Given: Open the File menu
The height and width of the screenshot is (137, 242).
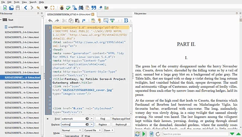Looking at the screenshot, I should pyautogui.click(x=3, y=2).
